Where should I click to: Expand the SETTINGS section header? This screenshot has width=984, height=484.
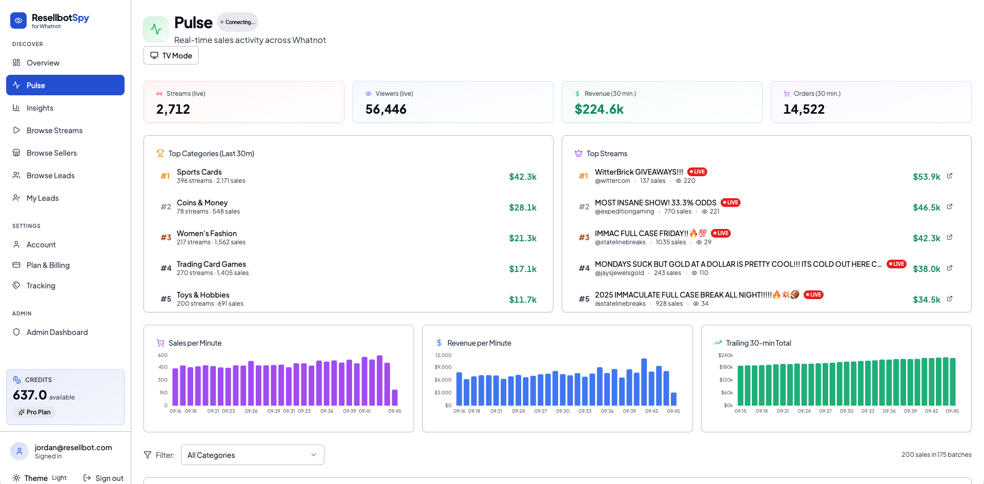[26, 226]
